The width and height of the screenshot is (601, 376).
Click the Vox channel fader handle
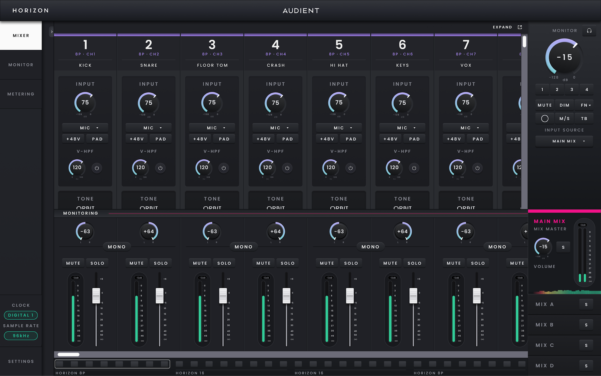click(x=477, y=296)
